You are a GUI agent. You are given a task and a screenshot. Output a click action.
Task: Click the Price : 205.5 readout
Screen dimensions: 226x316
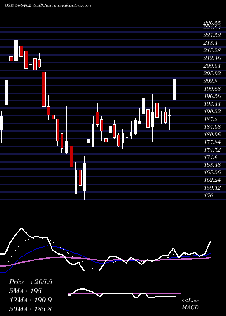31,282
